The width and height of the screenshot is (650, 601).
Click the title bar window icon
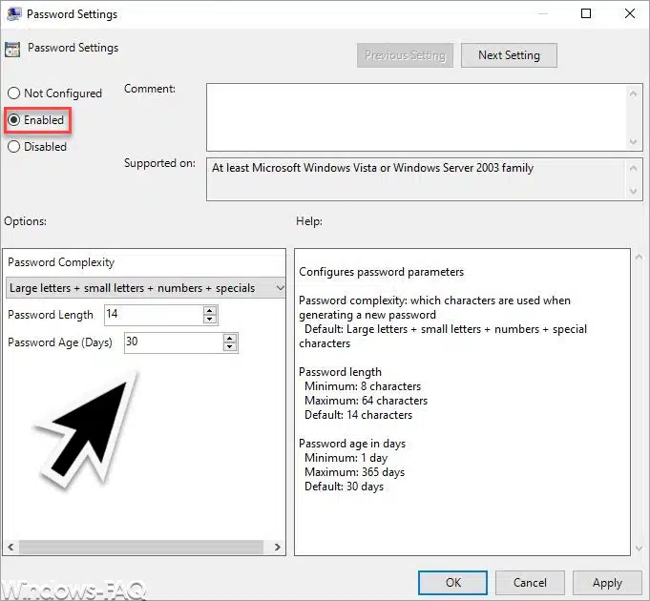(13, 13)
